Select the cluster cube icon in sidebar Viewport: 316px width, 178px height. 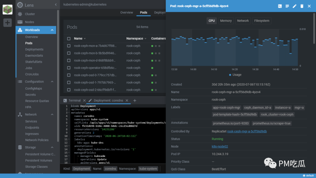(x=7, y=9)
